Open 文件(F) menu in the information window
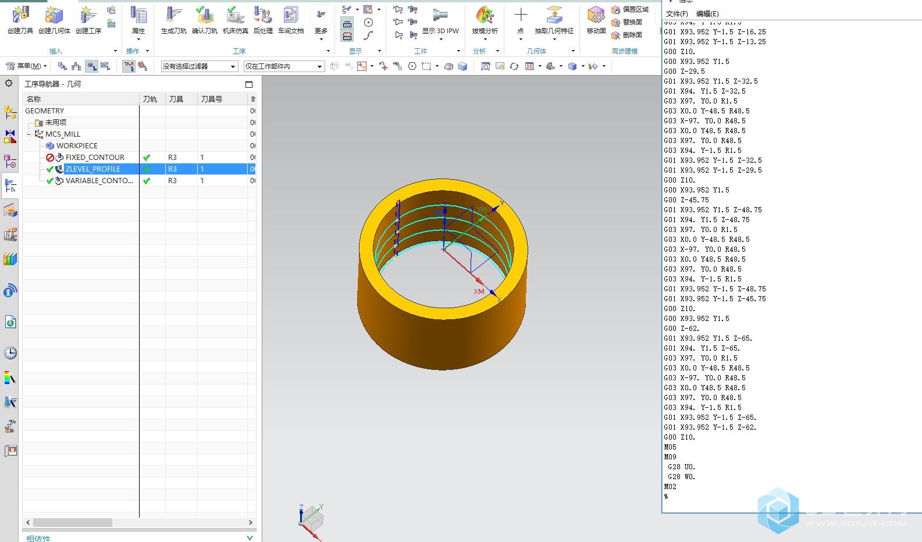The image size is (922, 542). [677, 13]
